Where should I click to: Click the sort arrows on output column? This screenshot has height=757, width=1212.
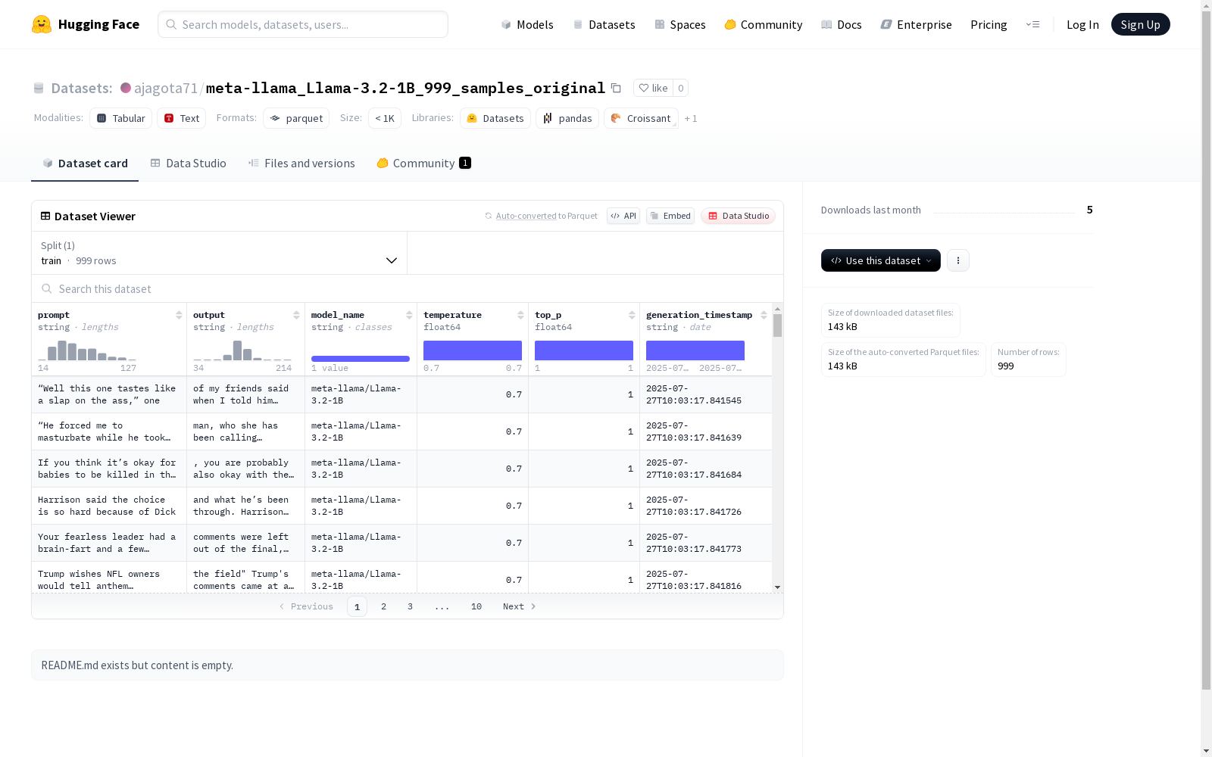(x=296, y=315)
